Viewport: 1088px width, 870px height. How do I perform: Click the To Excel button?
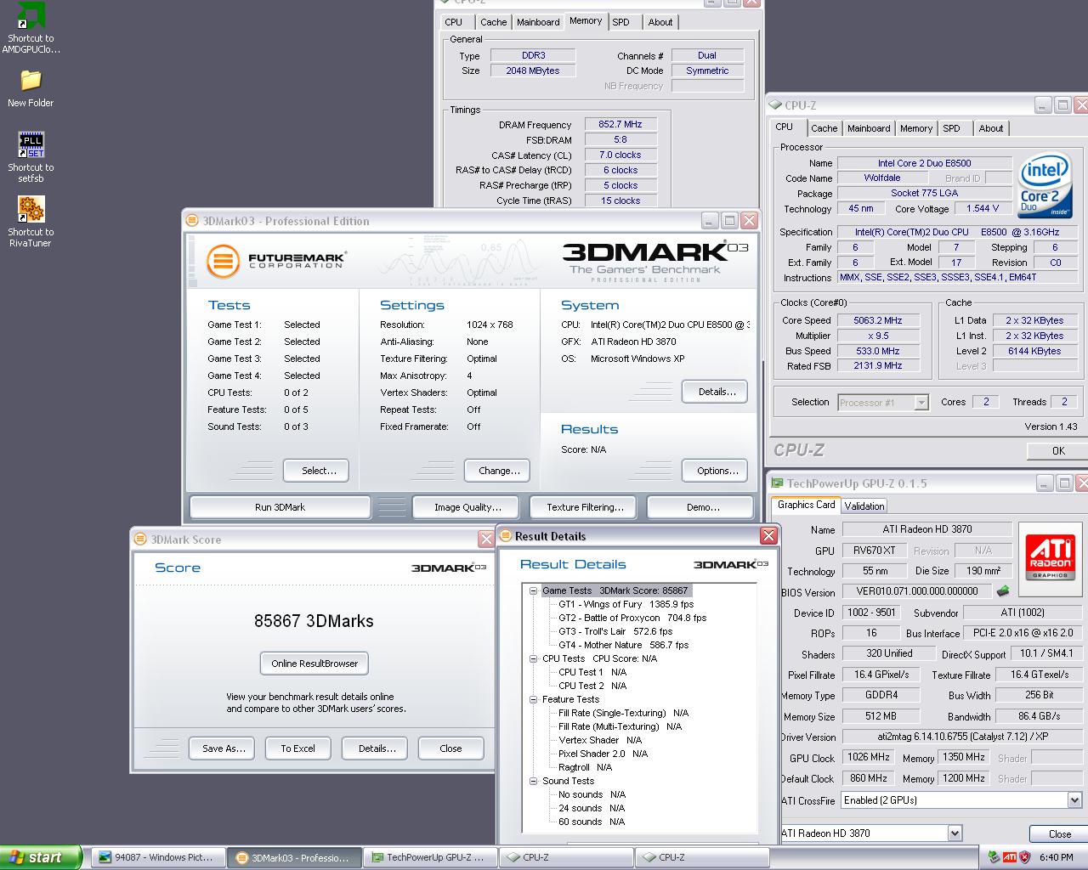pyautogui.click(x=297, y=749)
